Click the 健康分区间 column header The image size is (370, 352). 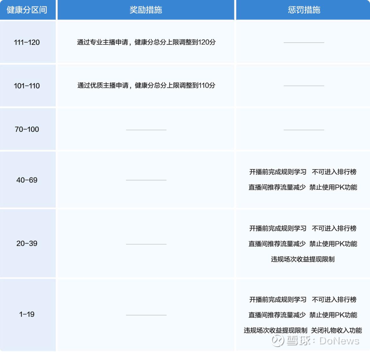click(27, 10)
